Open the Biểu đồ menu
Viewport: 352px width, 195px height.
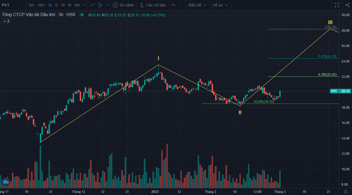coord(197,5)
